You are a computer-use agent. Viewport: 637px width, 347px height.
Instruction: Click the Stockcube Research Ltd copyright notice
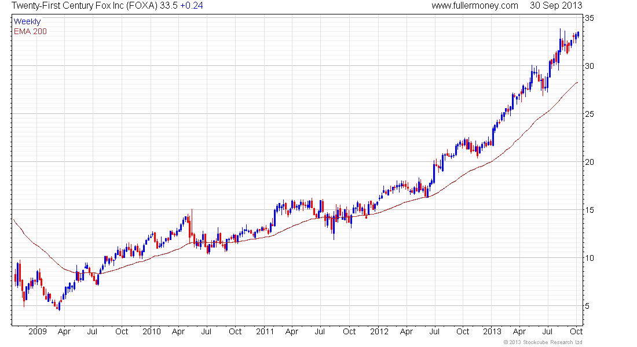543,342
